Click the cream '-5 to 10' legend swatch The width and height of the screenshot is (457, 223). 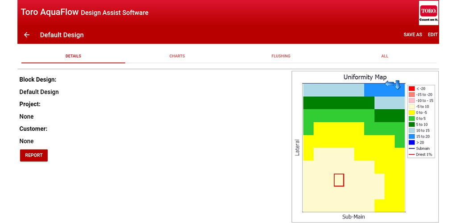pos(411,107)
